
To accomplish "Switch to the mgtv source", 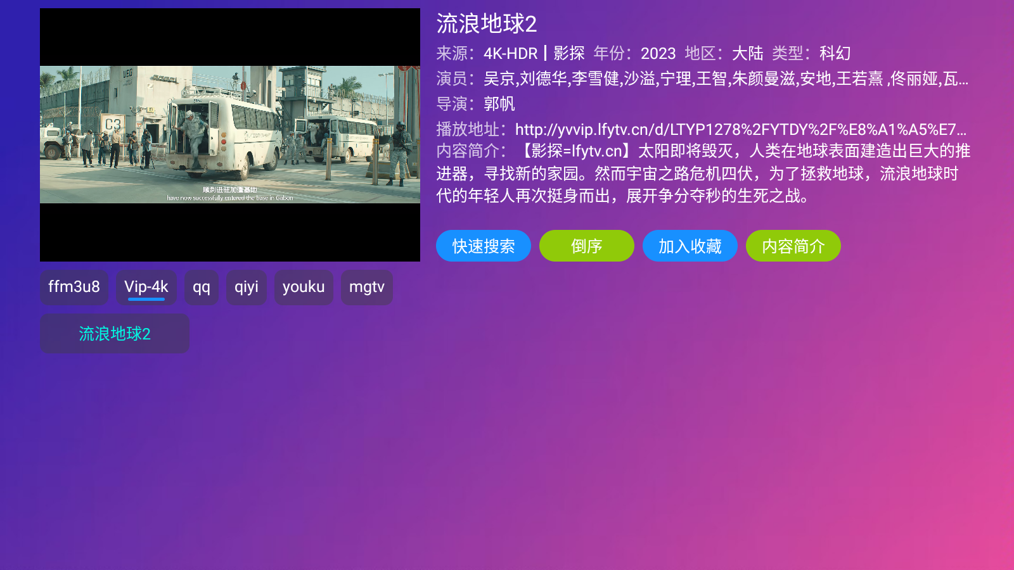I will pos(366,287).
